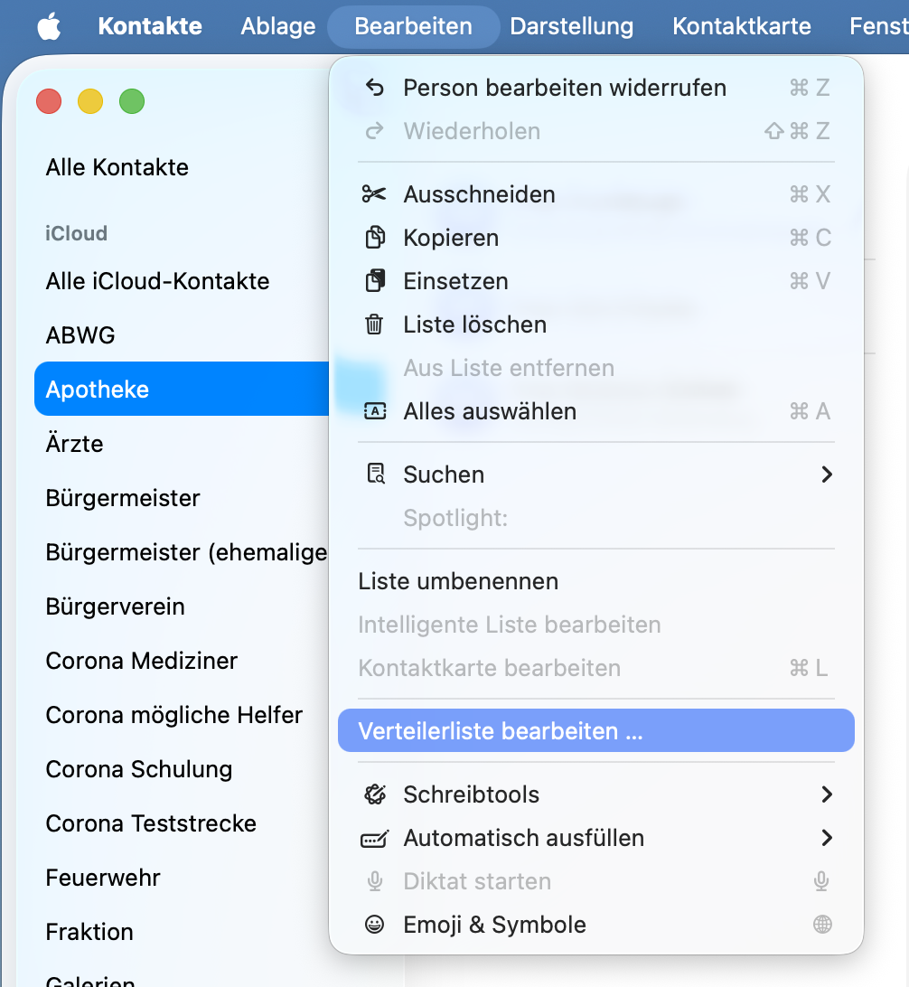
Task: Click the Schreibtools icon
Action: 375,794
